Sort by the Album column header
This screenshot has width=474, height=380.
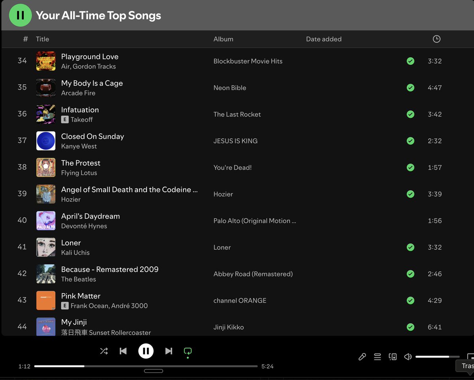224,39
